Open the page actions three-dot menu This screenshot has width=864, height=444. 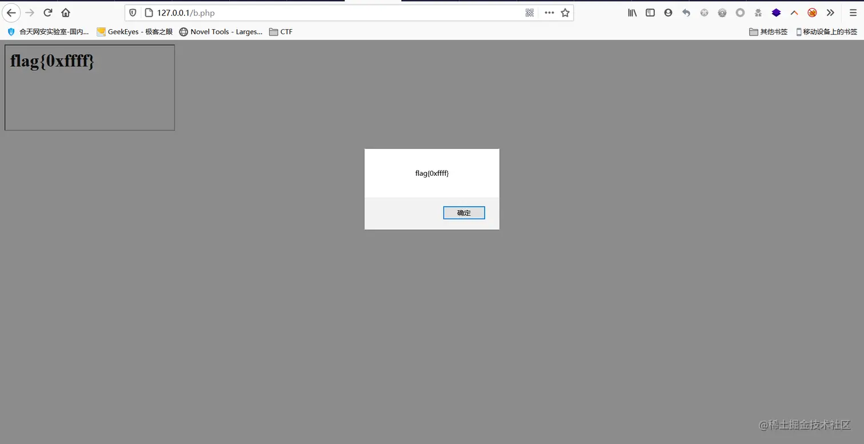click(549, 13)
